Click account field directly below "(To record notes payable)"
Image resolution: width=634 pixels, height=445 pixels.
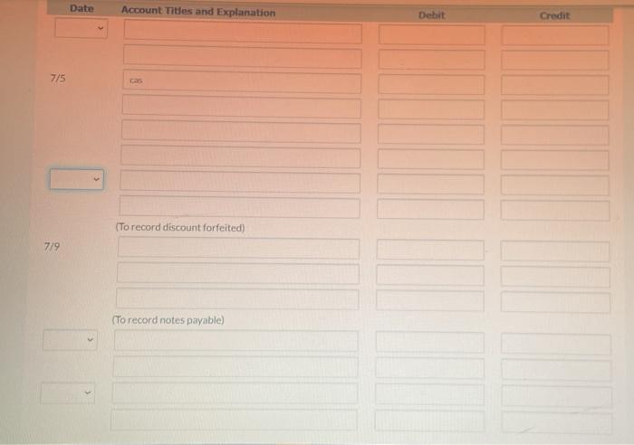click(235, 341)
